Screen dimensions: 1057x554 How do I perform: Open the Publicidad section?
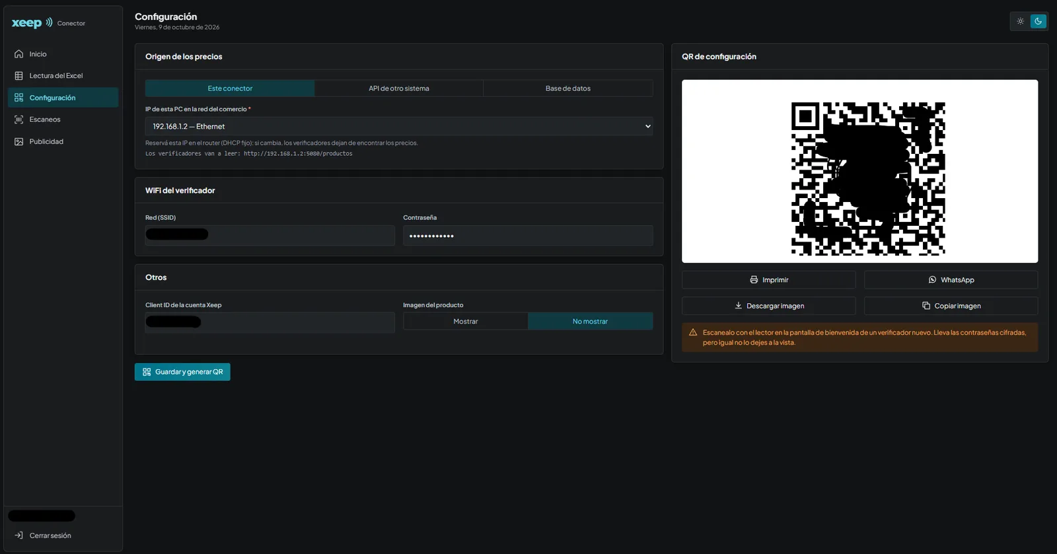[x=63, y=141]
